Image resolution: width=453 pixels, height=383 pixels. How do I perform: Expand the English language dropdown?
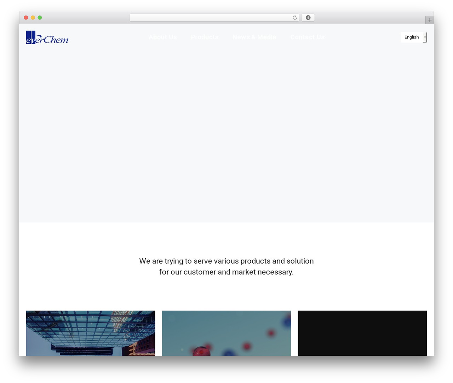click(414, 37)
